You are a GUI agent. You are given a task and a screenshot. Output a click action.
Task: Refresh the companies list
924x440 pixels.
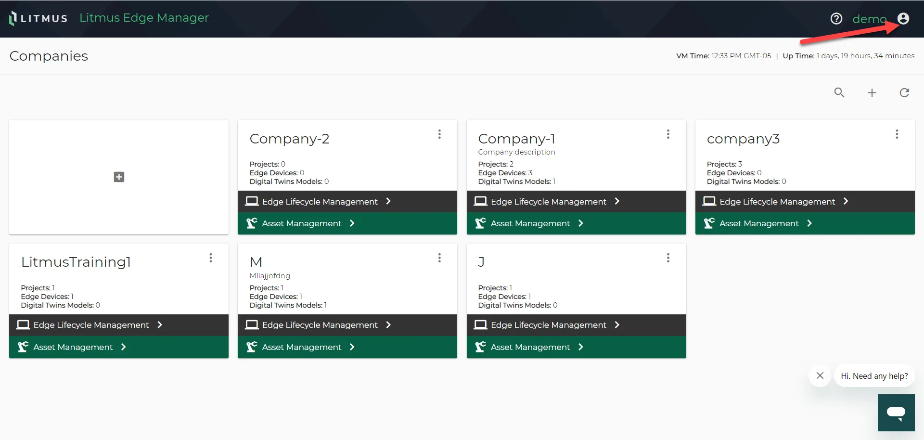904,92
